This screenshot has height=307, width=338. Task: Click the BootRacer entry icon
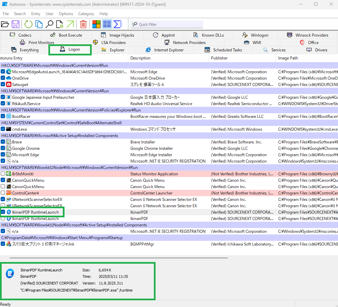(9, 116)
